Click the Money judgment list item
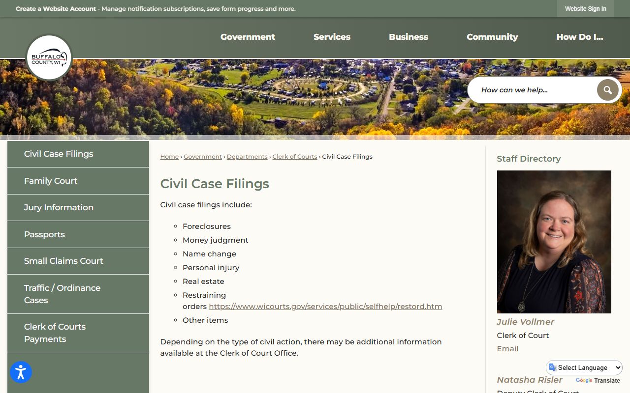The height and width of the screenshot is (393, 630). 216,240
